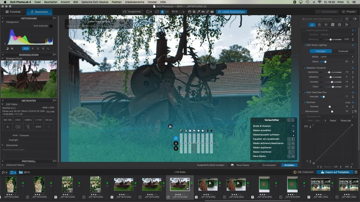Expand the Advanced History section

pos(3,165)
